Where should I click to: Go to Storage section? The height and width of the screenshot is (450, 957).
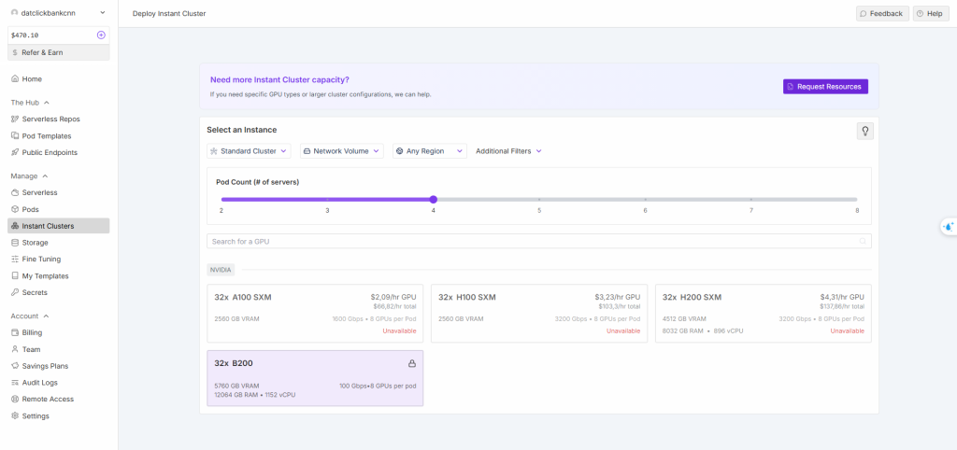click(35, 242)
